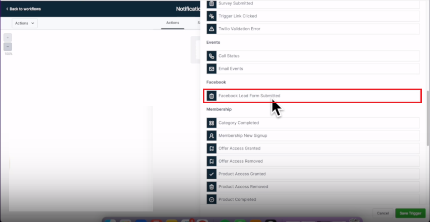Click the Save Trigger button
The image size is (430, 222).
coord(410,213)
